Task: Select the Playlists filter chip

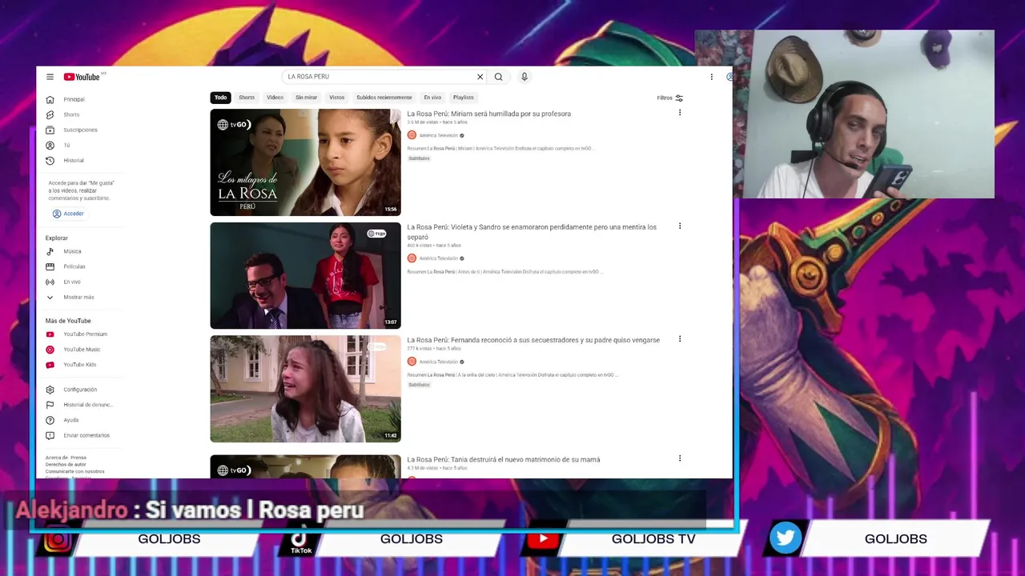Action: click(x=463, y=98)
